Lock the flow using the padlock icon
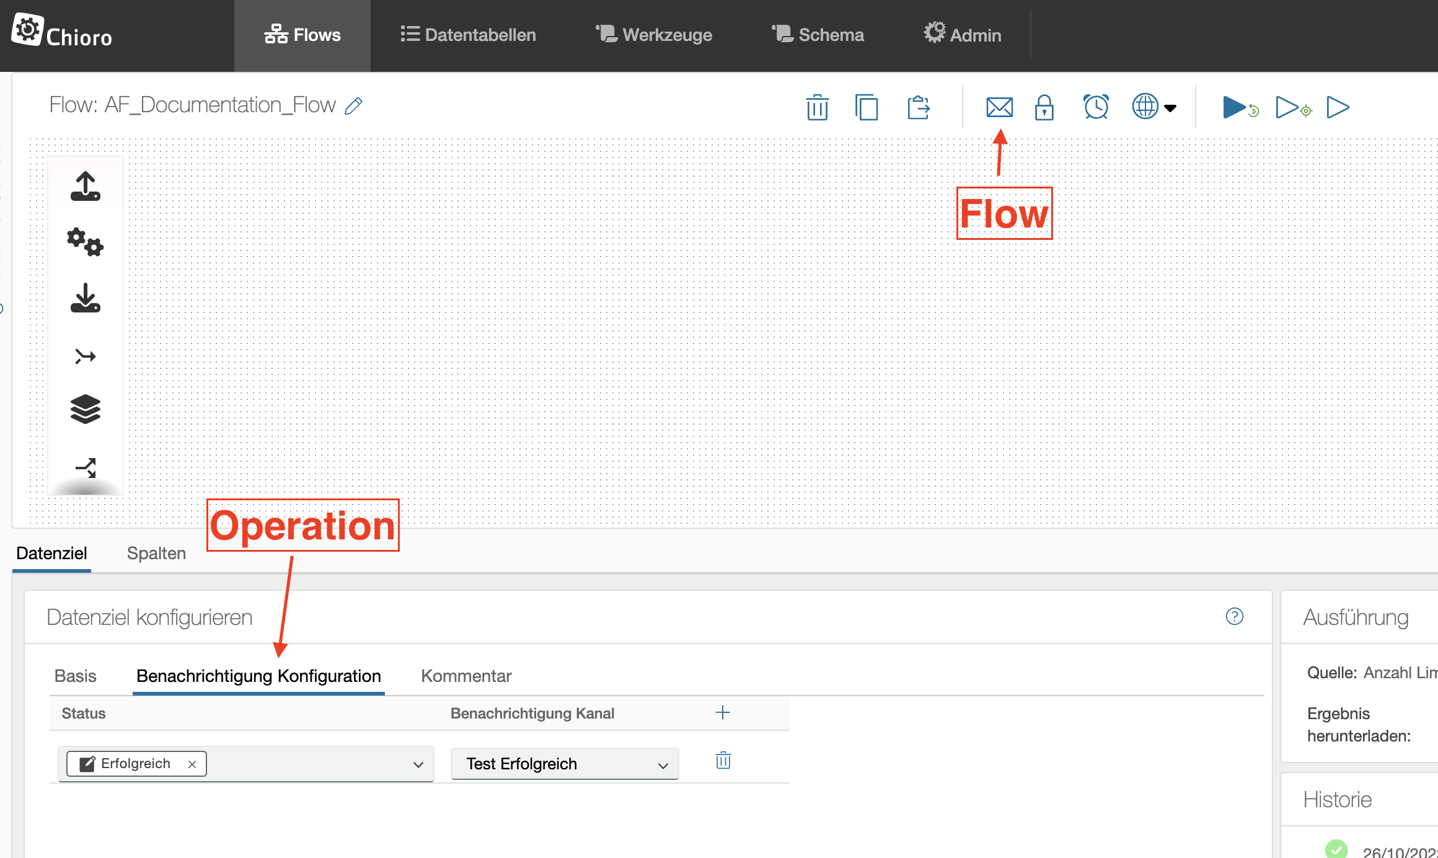Viewport: 1438px width, 858px height. [1044, 107]
